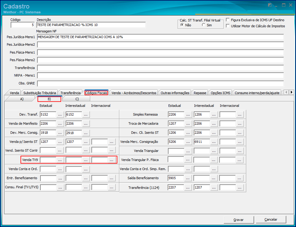Switch to sub-tab B)
The width and height of the screenshot is (296, 227).
click(49, 99)
